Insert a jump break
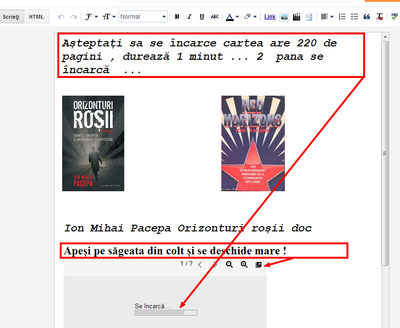The height and width of the screenshot is (328, 400). point(309,17)
